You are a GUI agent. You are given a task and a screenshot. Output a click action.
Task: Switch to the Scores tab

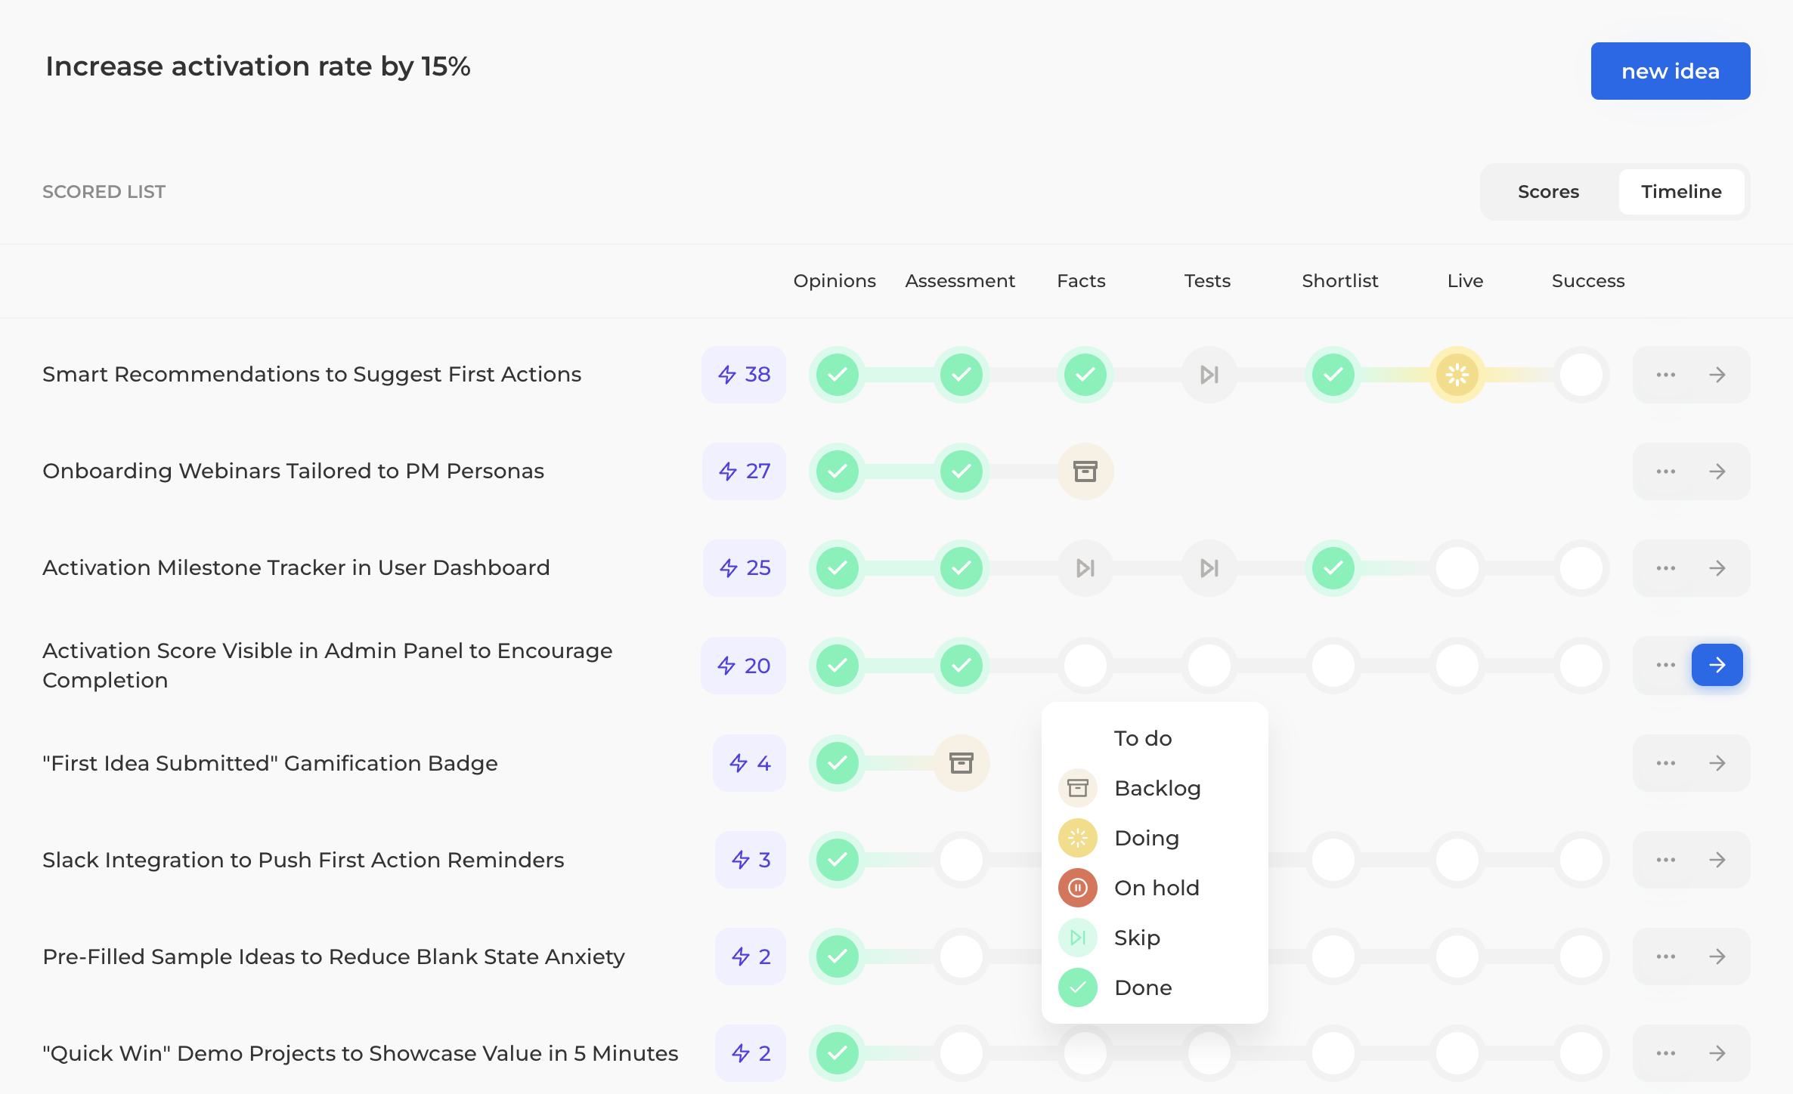1548,192
